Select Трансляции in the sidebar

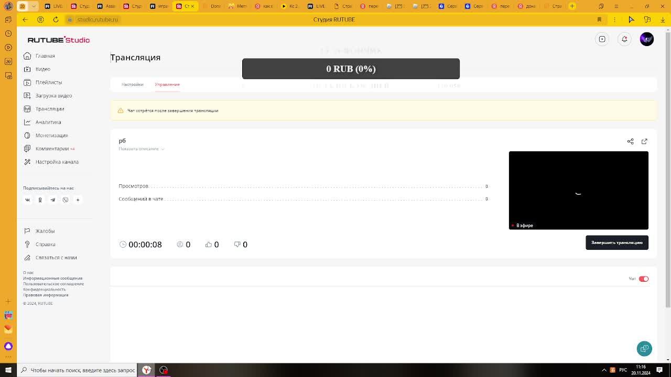tap(44, 109)
